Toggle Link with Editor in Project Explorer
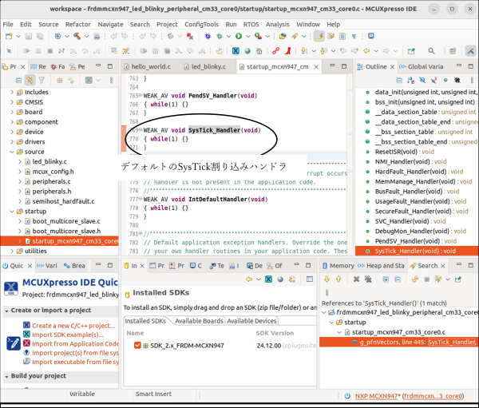Screen dimensions: 479x408 30,80
